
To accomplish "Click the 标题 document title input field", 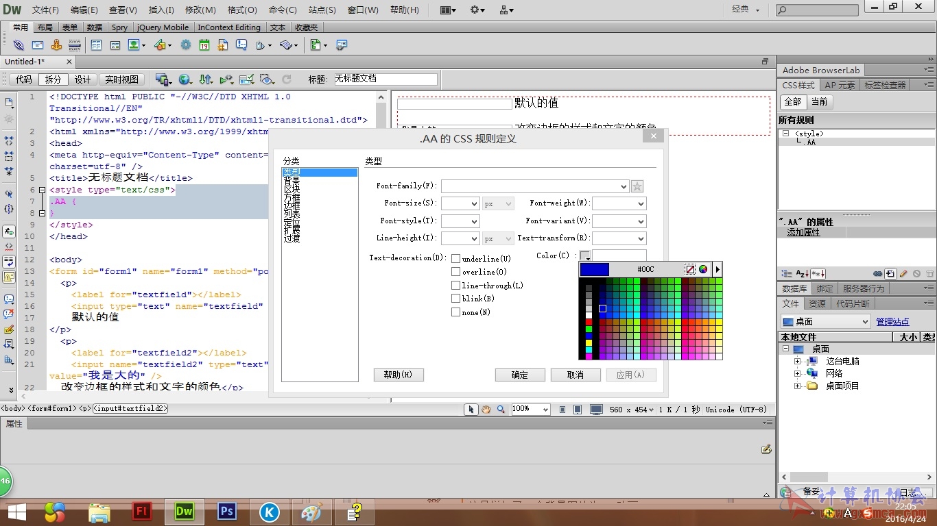I will [x=385, y=79].
